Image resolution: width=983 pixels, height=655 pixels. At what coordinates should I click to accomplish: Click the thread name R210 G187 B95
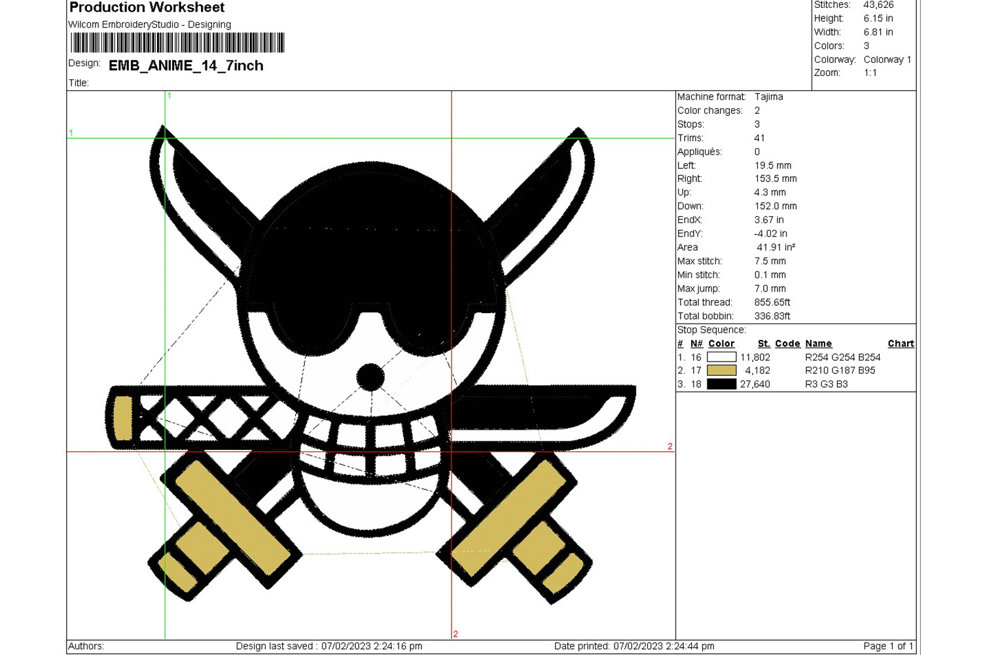(x=840, y=370)
